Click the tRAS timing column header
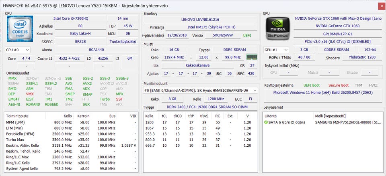The height and width of the screenshot is (176, 386). click(x=204, y=116)
